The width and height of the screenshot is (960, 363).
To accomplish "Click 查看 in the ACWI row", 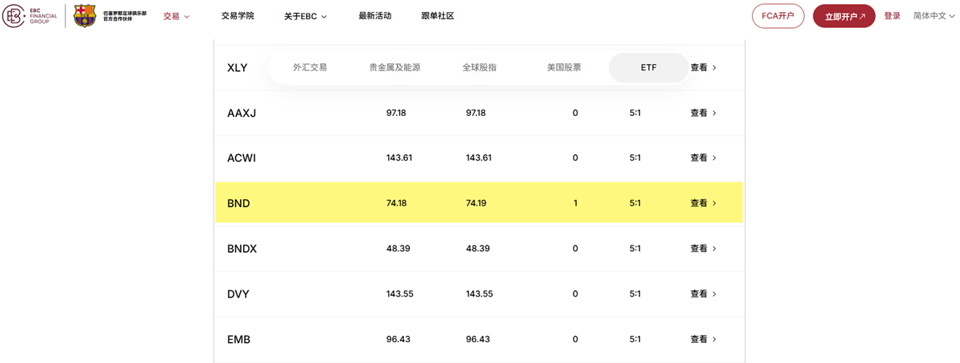I will pyautogui.click(x=703, y=158).
